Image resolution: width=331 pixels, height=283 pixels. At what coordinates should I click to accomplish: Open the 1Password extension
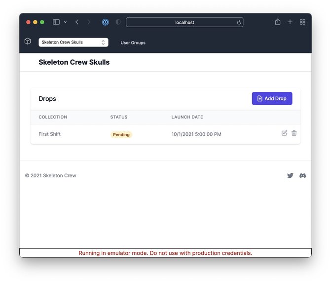pyautogui.click(x=106, y=22)
